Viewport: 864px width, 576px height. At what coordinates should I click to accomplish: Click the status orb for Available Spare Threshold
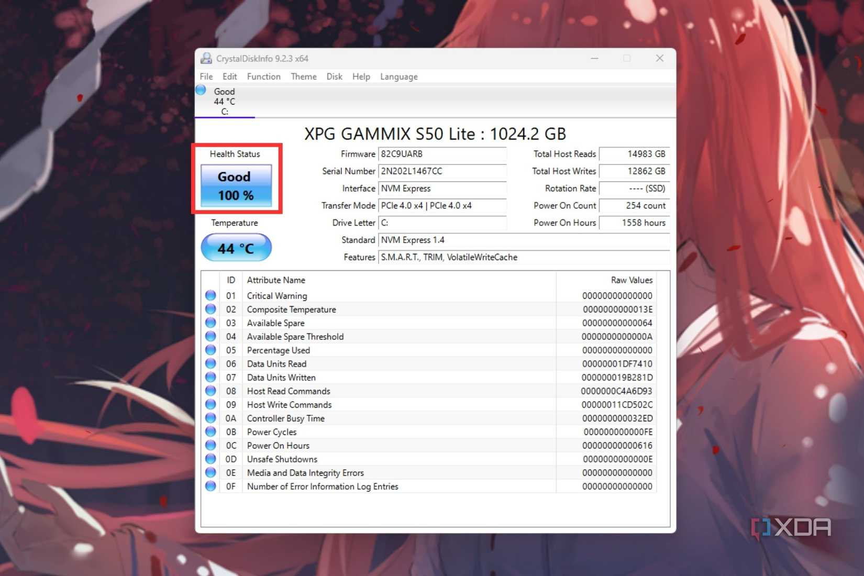(x=211, y=336)
